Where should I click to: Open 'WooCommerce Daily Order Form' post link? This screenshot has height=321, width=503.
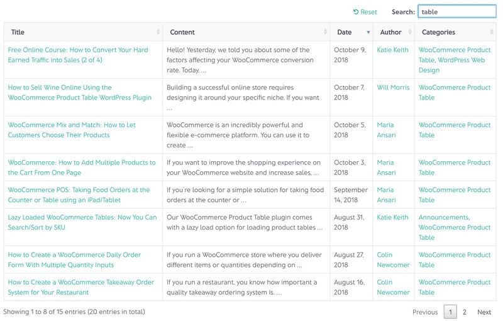point(74,260)
